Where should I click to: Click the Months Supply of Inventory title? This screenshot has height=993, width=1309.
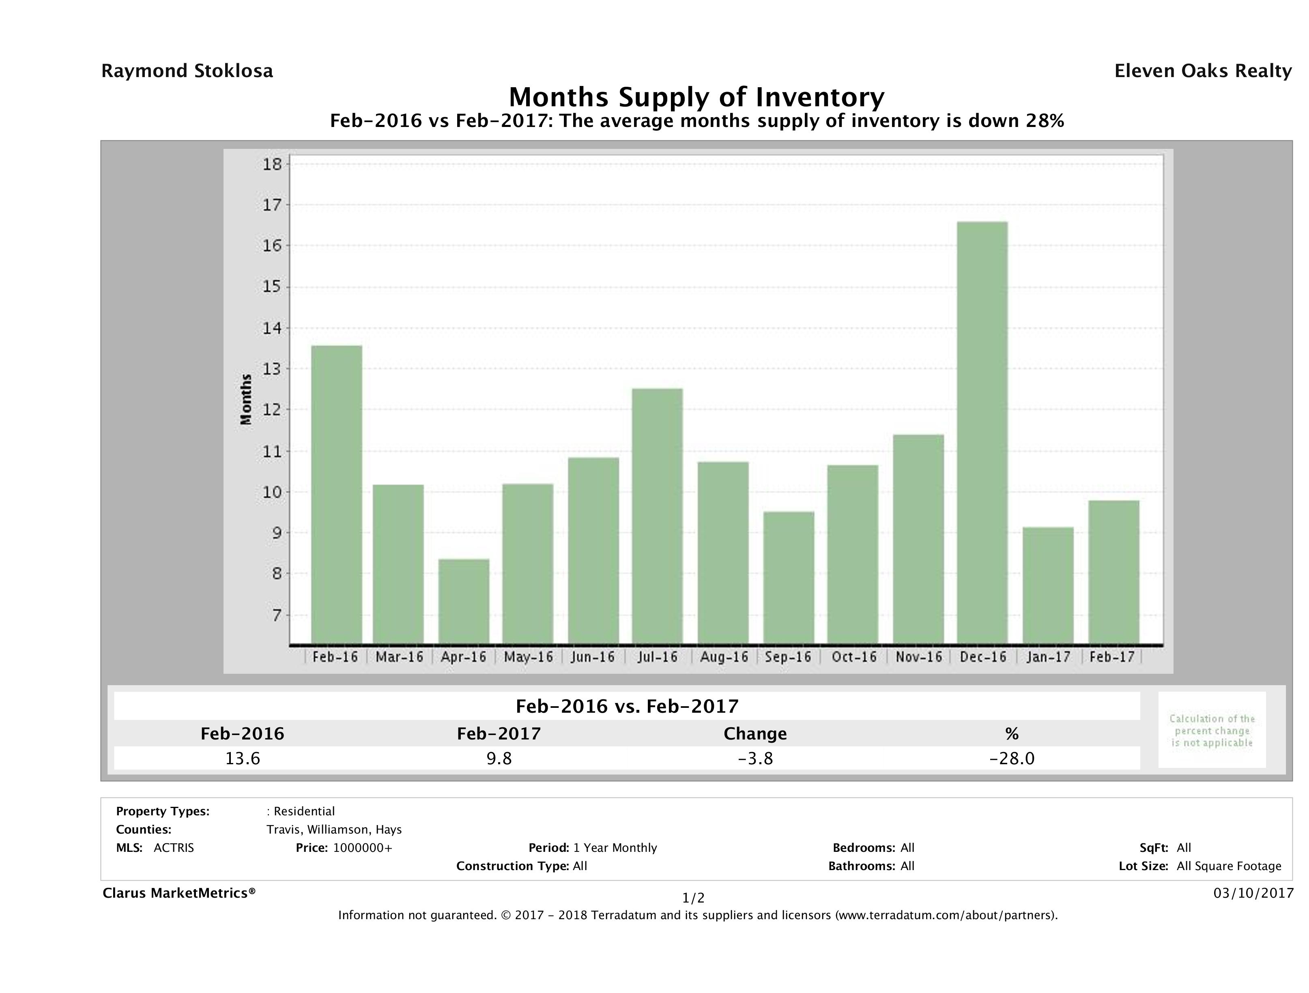(x=696, y=97)
